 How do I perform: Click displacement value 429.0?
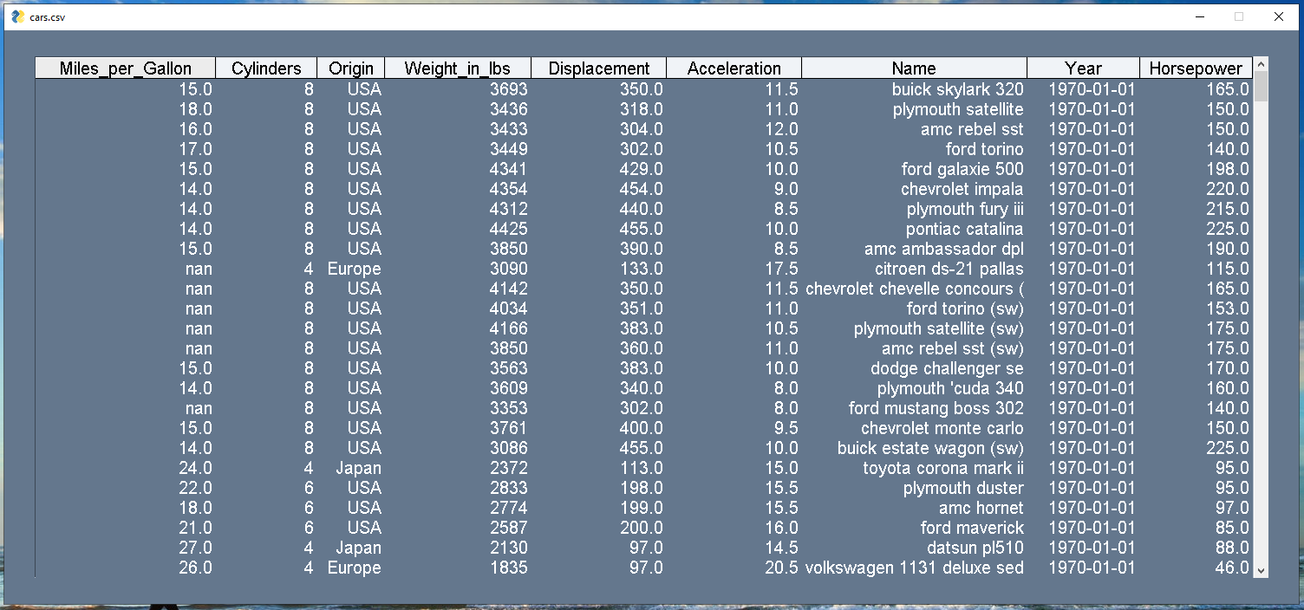coord(642,169)
